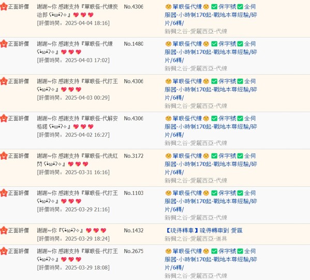This screenshot has height=280, width=310.
Task: Click first heart emoji in 2025-03-31 16:16 review
Action: [71, 164]
